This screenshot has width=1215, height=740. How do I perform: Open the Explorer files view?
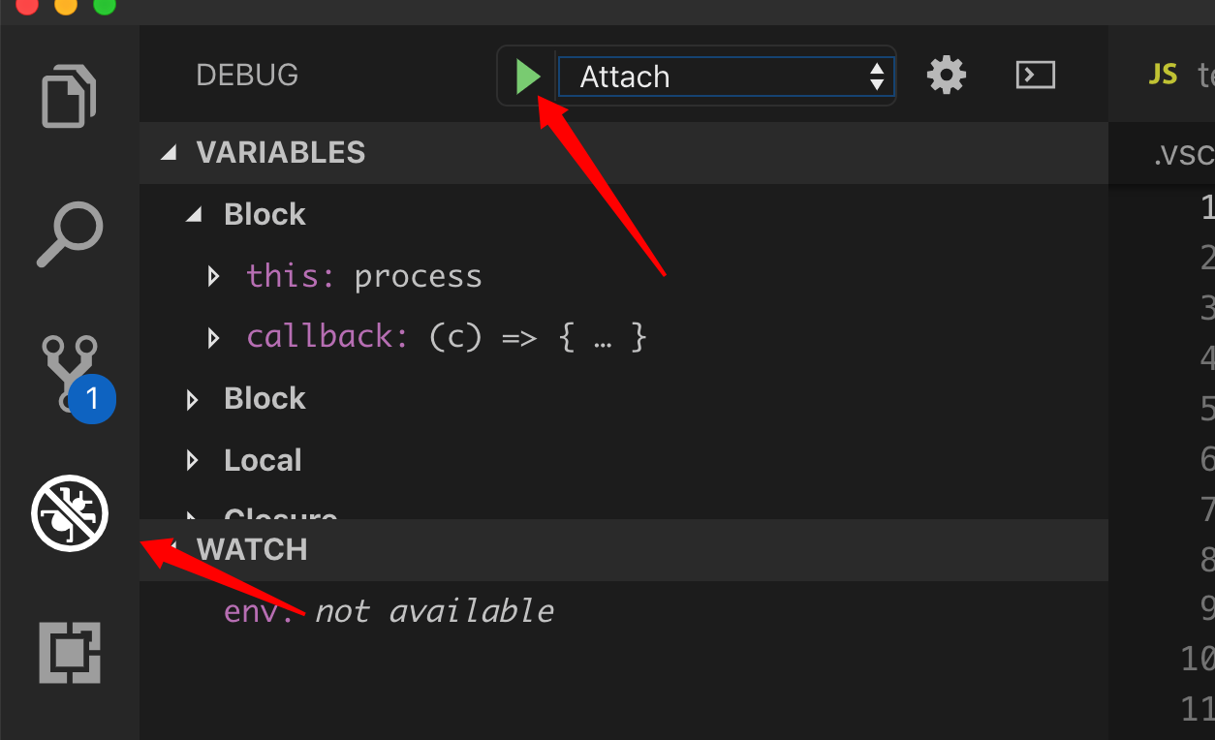(x=70, y=95)
